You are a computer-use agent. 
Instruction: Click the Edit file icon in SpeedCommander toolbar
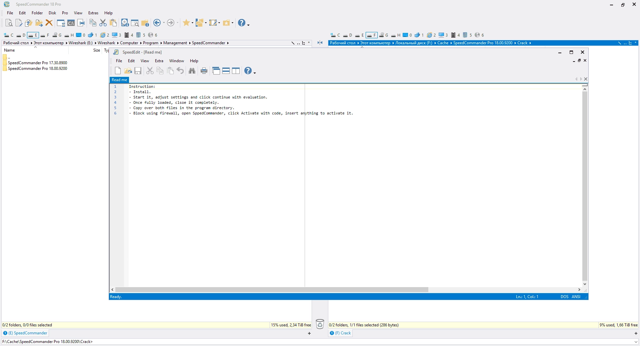coord(19,23)
